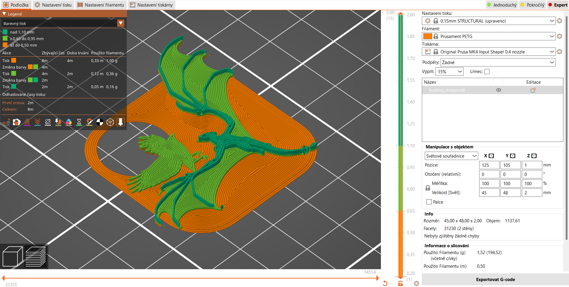
Task: Expand the Výplň infill percentage dropdown
Action: [449, 72]
